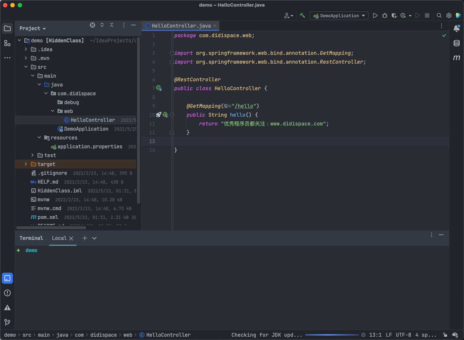This screenshot has height=340, width=464.
Task: Click the UTF-8 encoding in the status bar
Action: point(403,335)
